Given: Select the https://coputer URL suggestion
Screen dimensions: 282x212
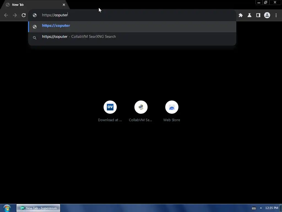Looking at the screenshot, I should tap(132, 26).
